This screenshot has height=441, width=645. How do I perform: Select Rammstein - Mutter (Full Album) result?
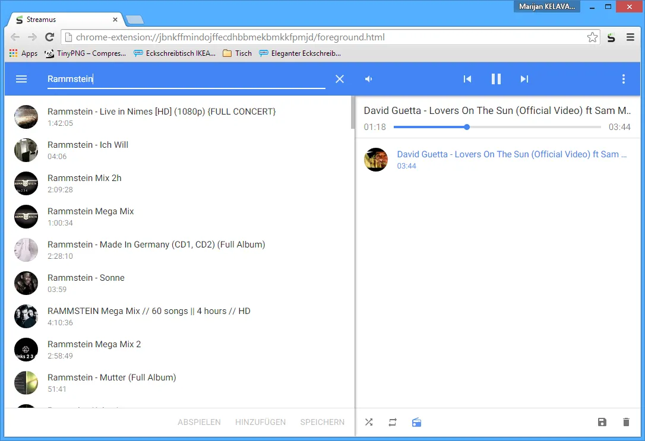178,383
